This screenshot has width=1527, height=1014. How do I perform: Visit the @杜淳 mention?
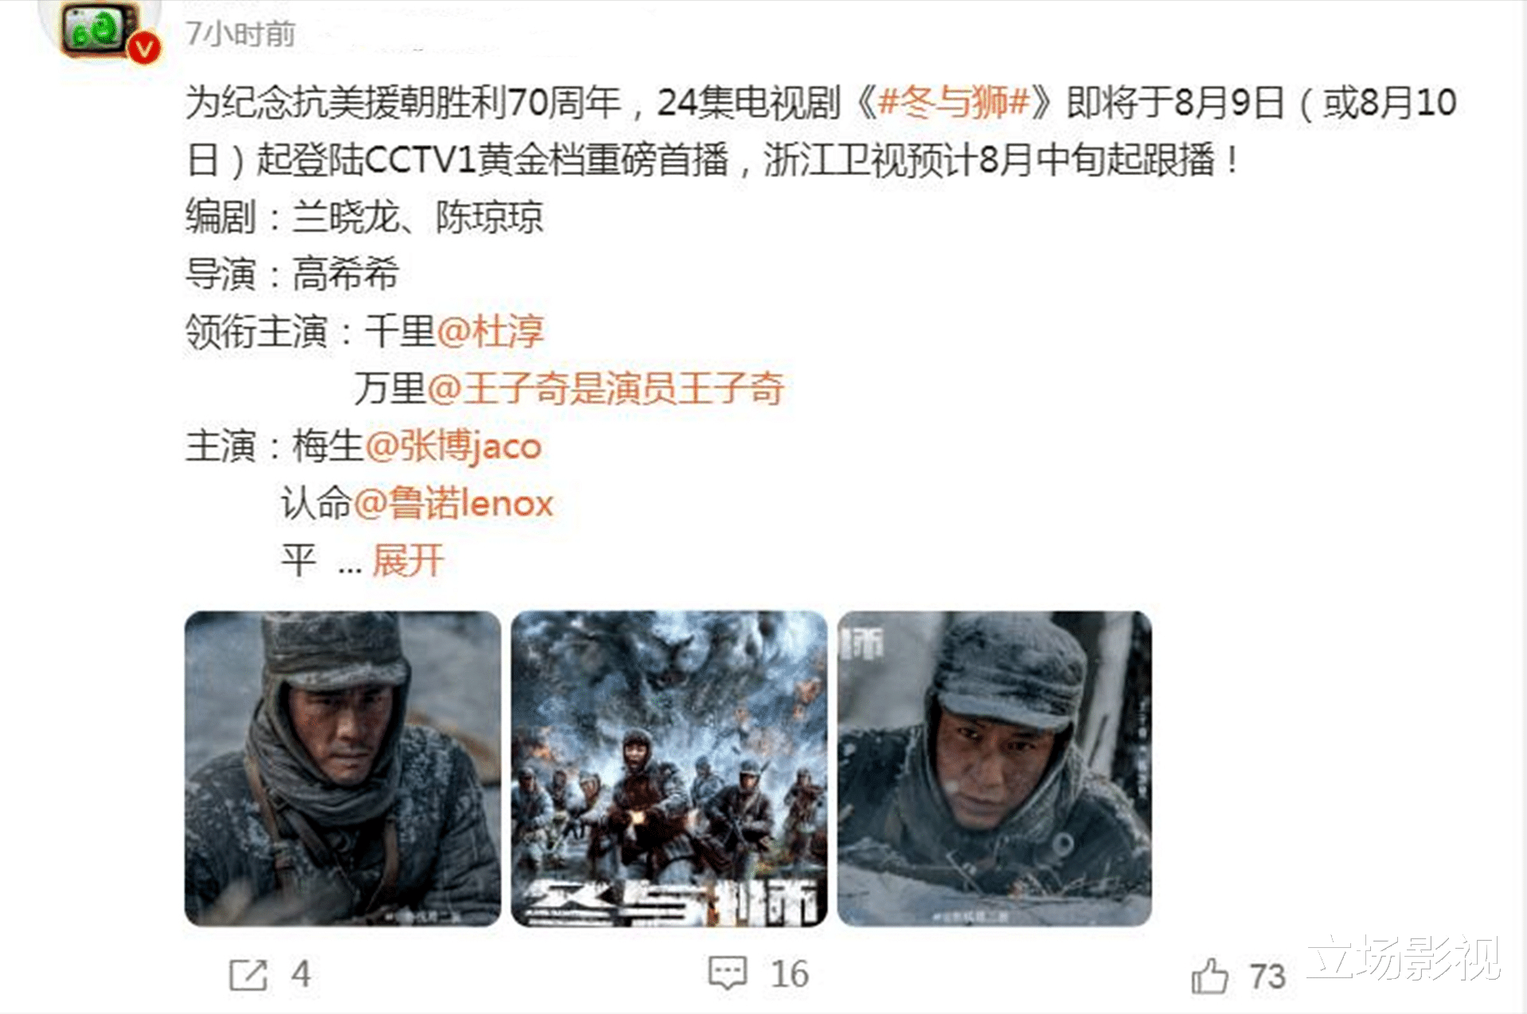(490, 331)
